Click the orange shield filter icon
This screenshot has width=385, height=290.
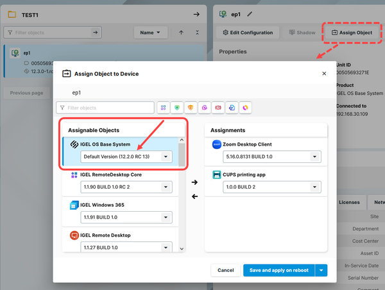[191, 108]
